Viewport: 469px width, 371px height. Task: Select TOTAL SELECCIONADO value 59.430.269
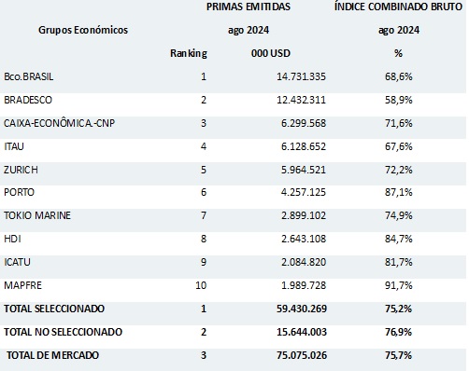tap(302, 309)
